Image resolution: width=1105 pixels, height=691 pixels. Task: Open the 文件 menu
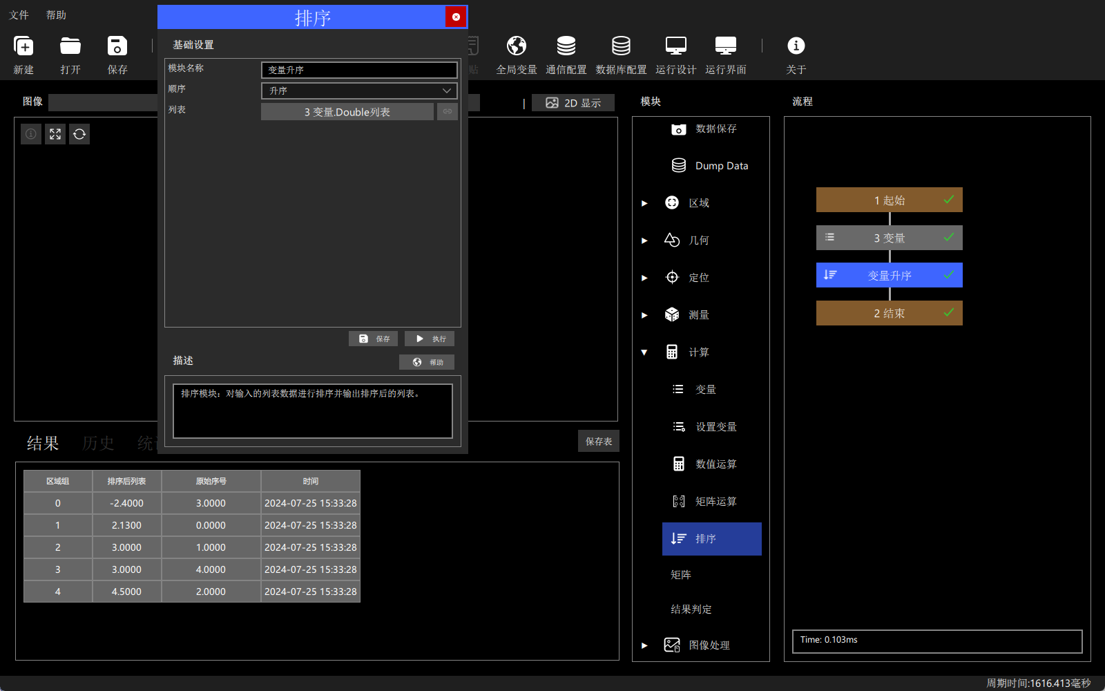click(19, 15)
